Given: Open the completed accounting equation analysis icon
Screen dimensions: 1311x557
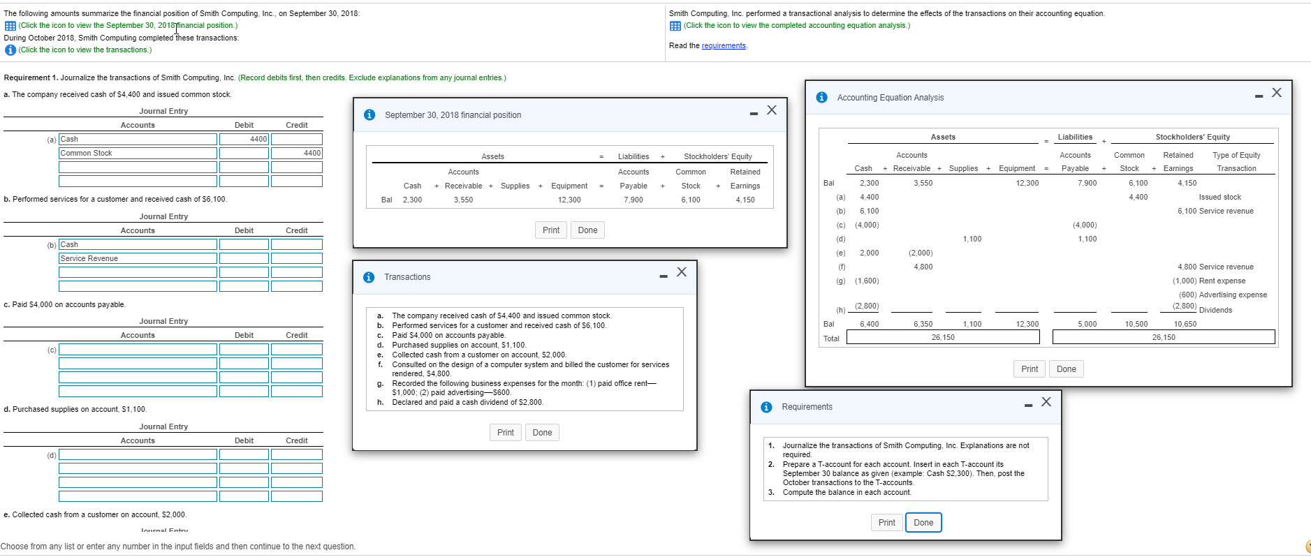Looking at the screenshot, I should (675, 26).
